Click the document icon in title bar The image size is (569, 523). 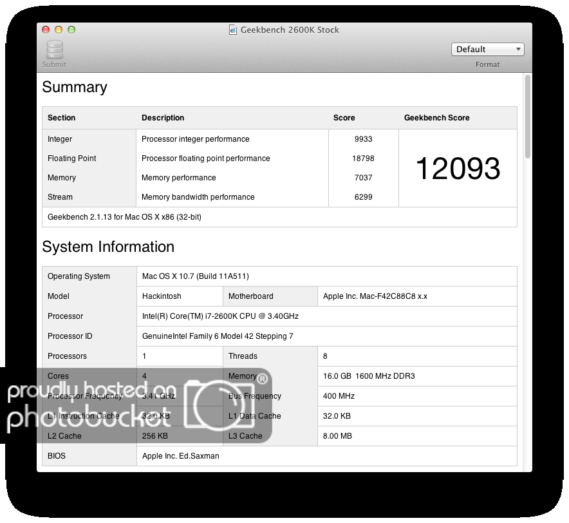click(232, 30)
